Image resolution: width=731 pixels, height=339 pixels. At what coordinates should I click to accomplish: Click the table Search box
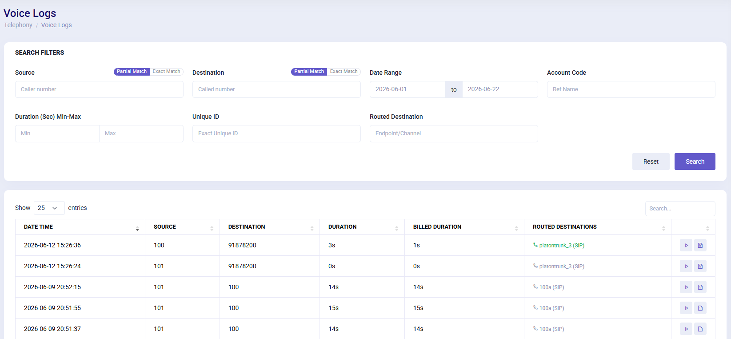tap(680, 208)
